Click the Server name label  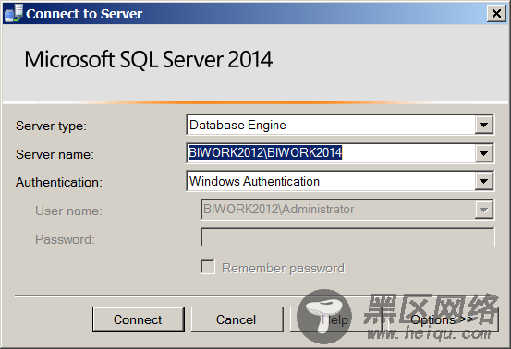(55, 154)
